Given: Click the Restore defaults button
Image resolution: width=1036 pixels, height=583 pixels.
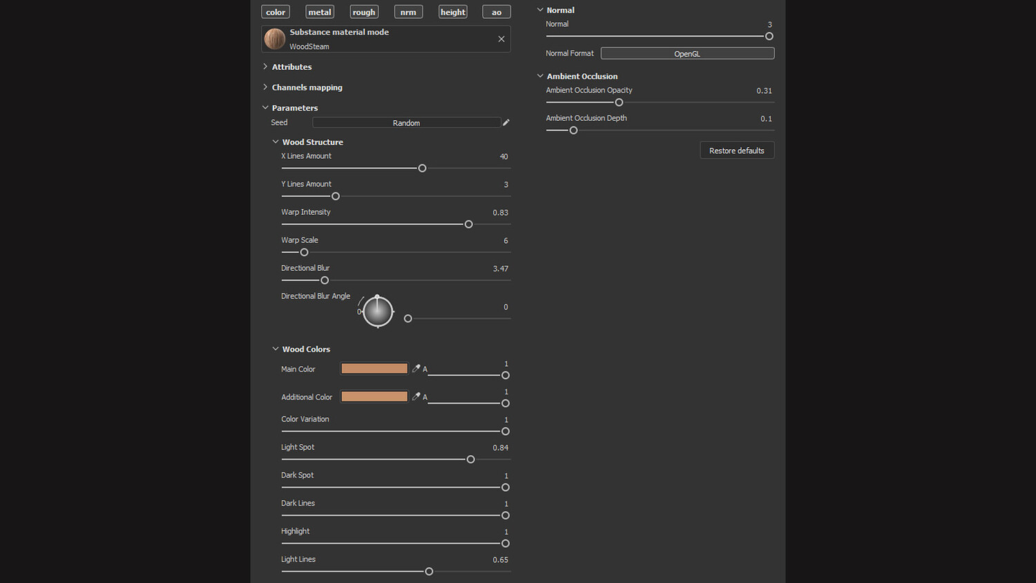Looking at the screenshot, I should [737, 151].
